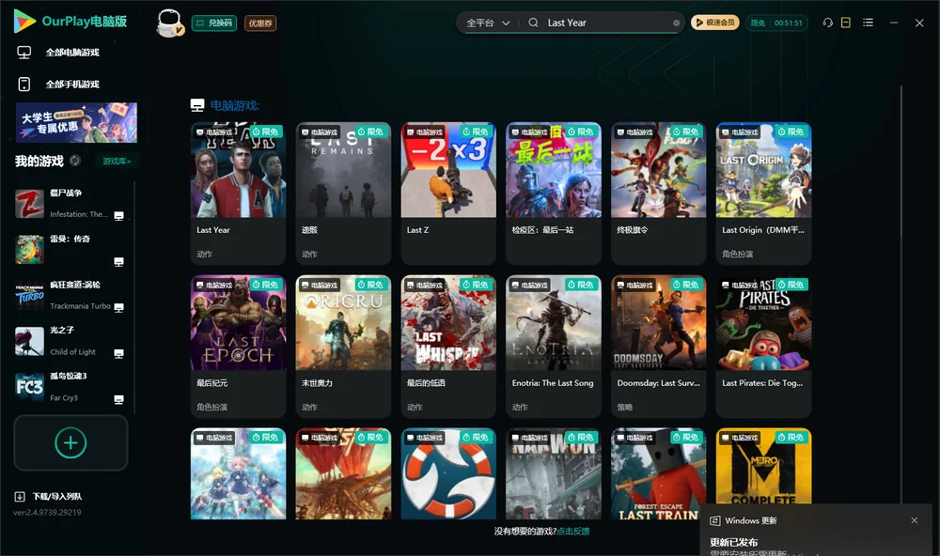
Task: Open the 优惠券 coupons button
Action: [x=260, y=23]
